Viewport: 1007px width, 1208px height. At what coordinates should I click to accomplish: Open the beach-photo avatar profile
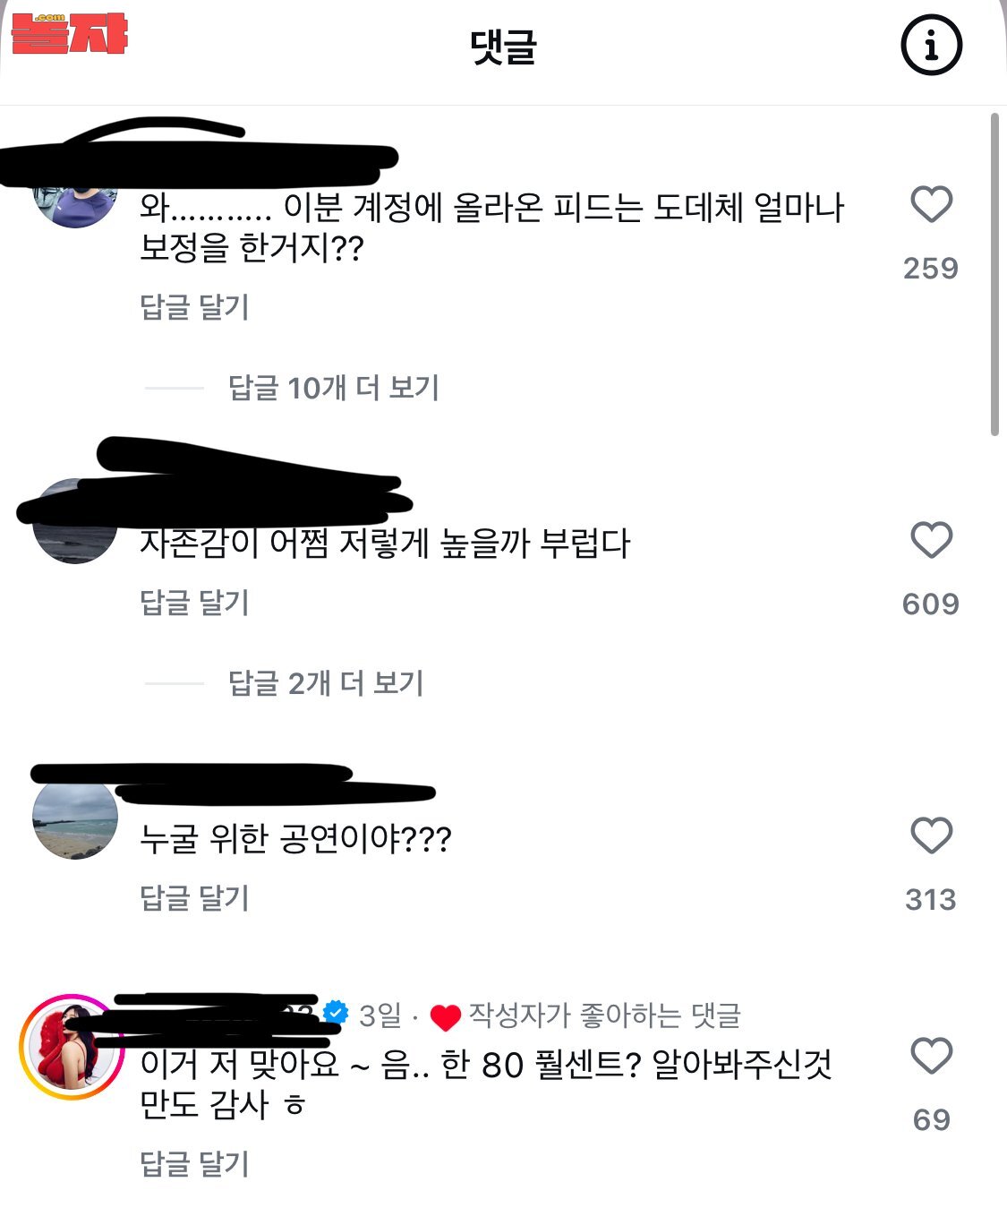75,817
